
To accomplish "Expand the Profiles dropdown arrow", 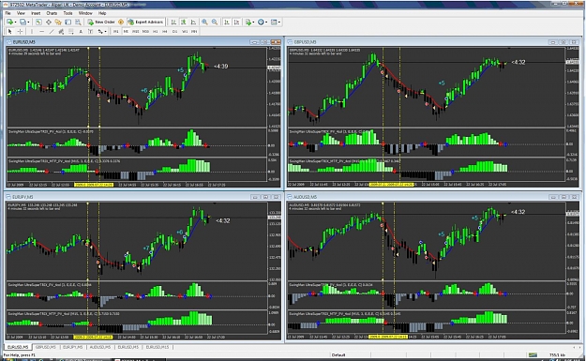I will tap(28, 23).
